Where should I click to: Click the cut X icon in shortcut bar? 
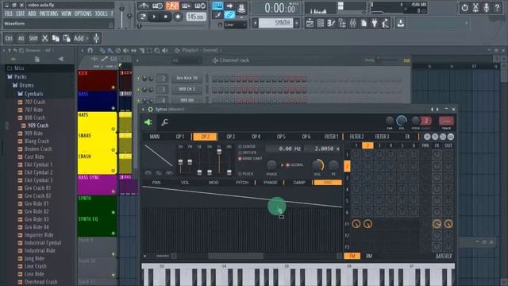(45, 38)
